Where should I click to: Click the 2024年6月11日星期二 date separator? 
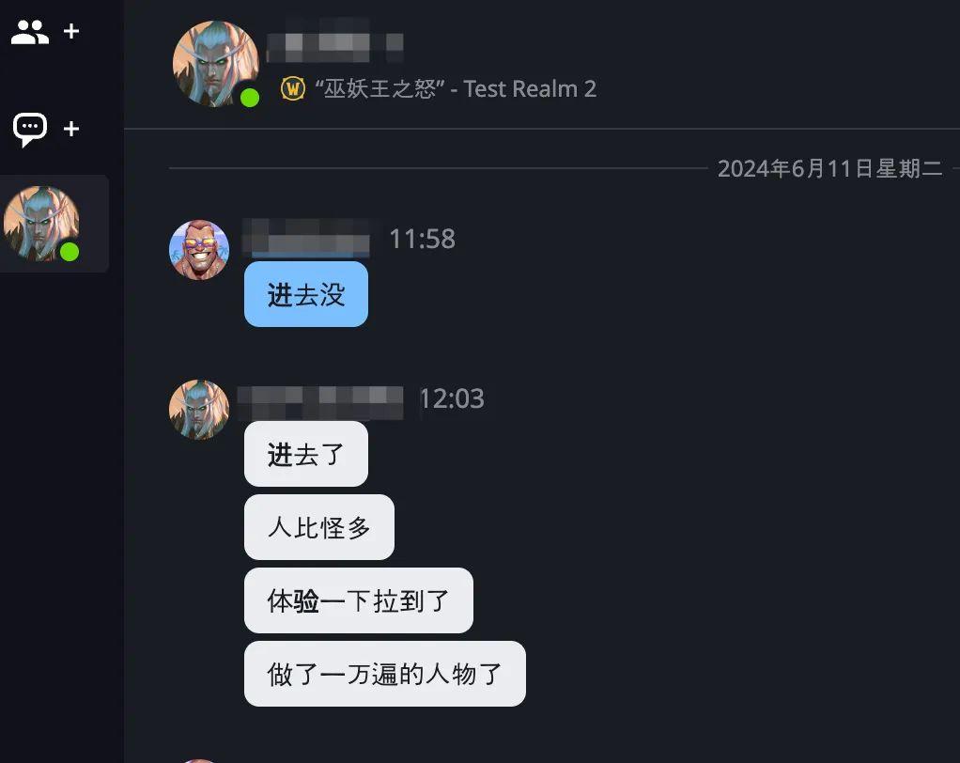829,168
